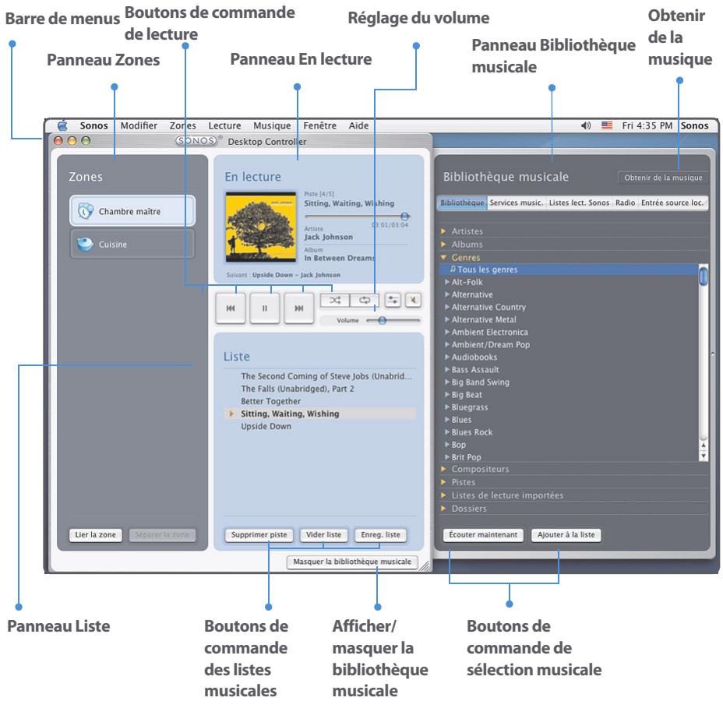
Task: Collapse the Genres category
Action: pos(443,257)
